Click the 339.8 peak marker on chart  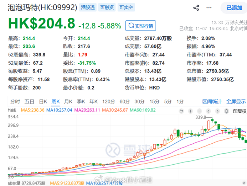[x=201, y=117]
